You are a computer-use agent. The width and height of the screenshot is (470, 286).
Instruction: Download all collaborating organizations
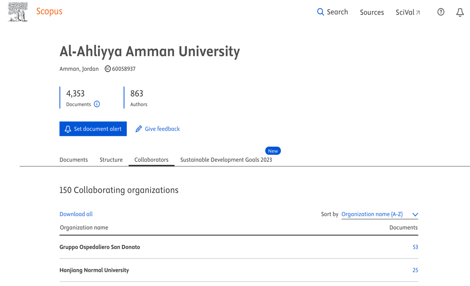click(76, 214)
